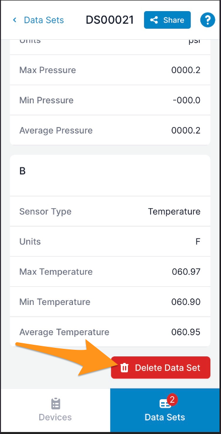Click the back chevron arrow
The image size is (221, 434).
(15, 20)
